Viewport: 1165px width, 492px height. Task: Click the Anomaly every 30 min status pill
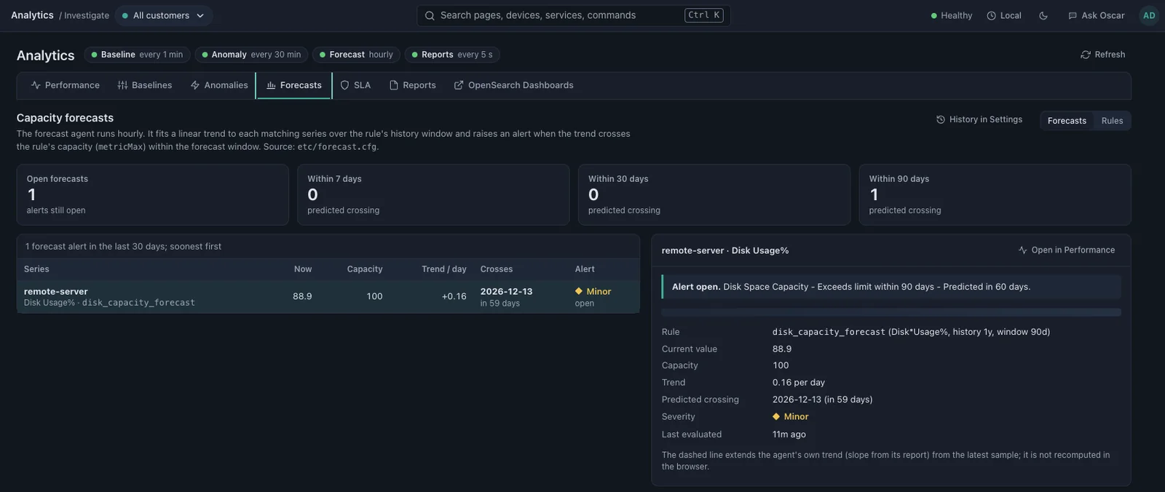click(x=251, y=55)
